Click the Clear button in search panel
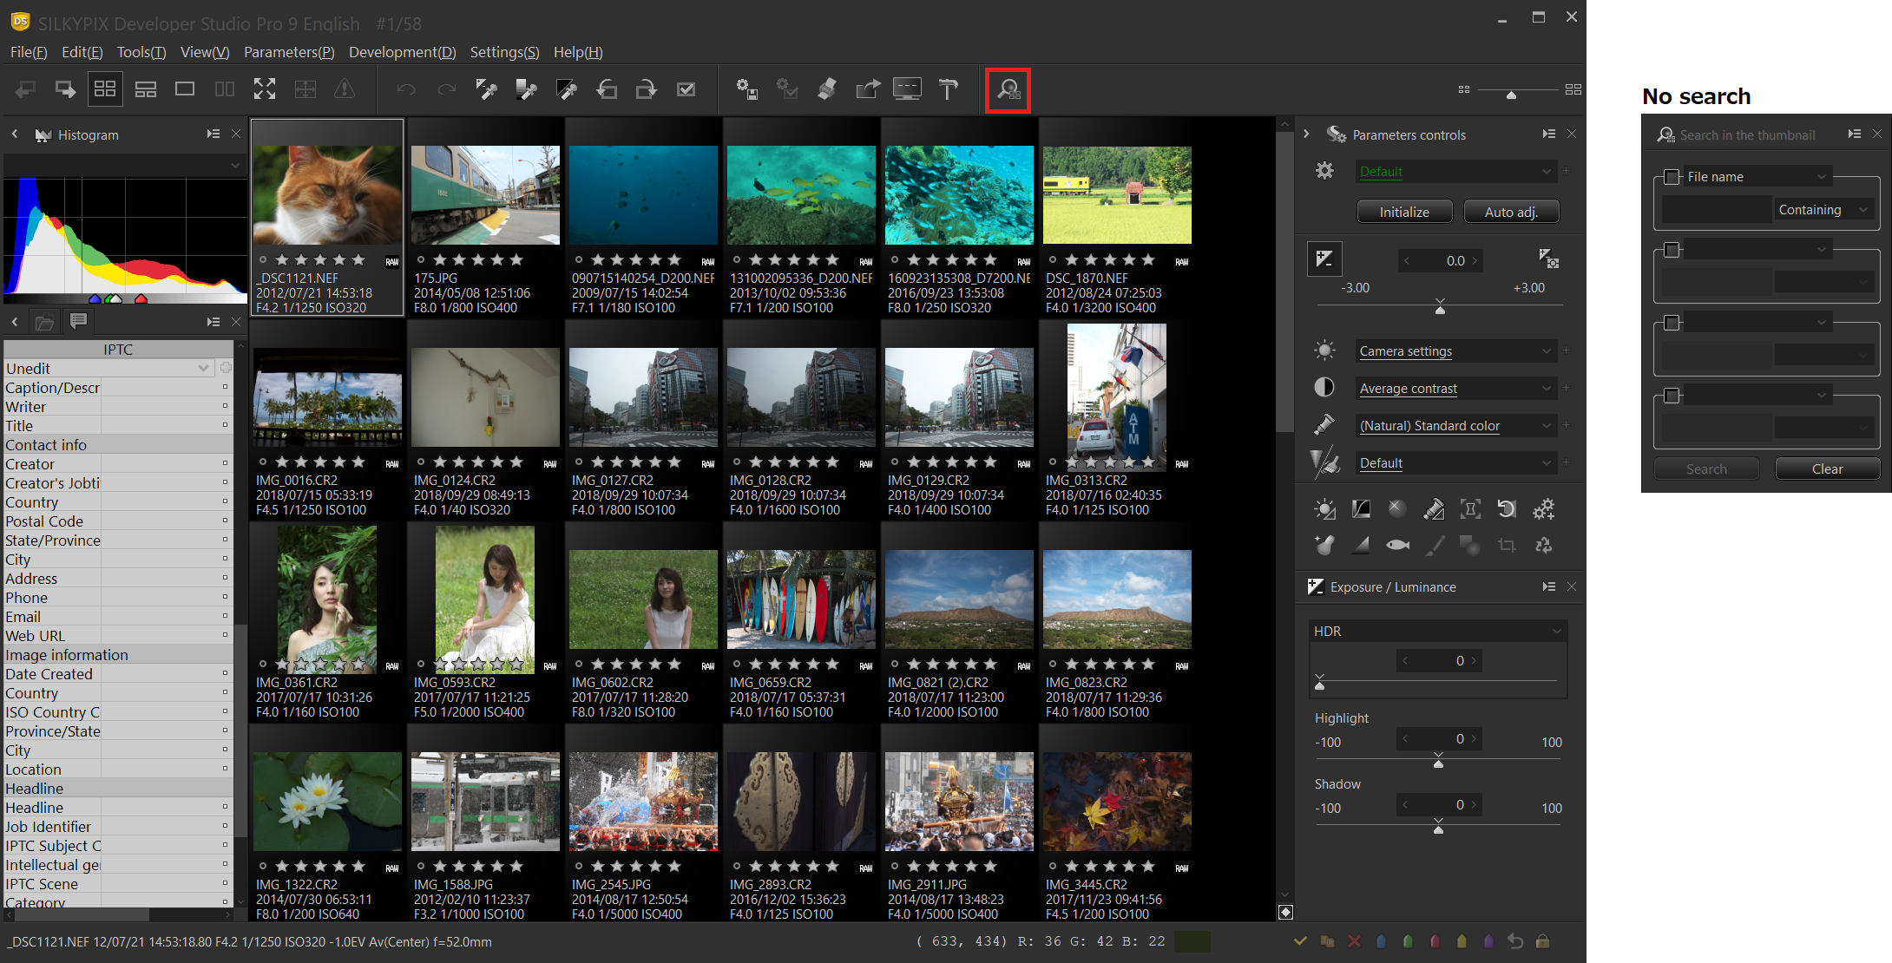This screenshot has width=1892, height=963. [x=1828, y=469]
